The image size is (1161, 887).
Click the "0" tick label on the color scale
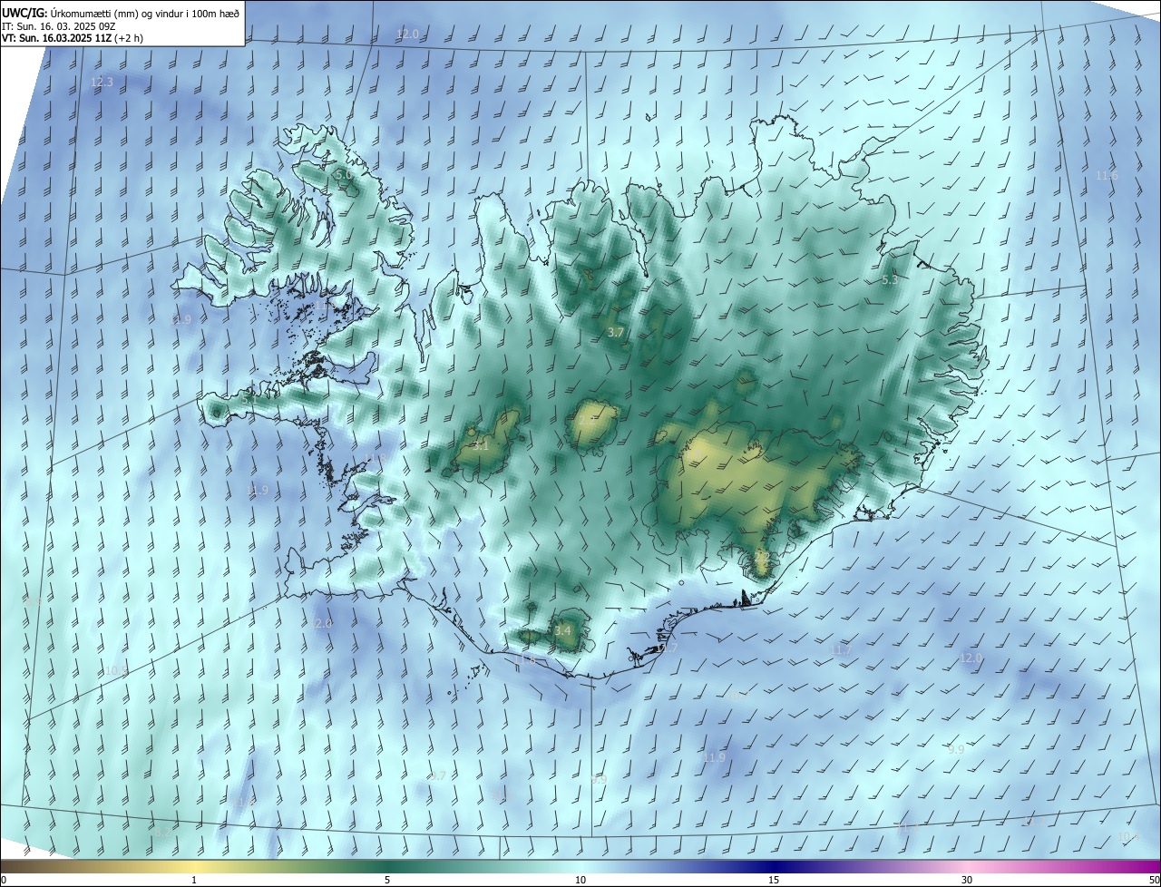click(4, 880)
